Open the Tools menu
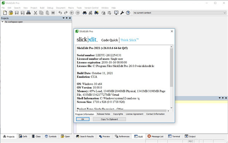The width and height of the screenshot is (228, 143). [79, 8]
